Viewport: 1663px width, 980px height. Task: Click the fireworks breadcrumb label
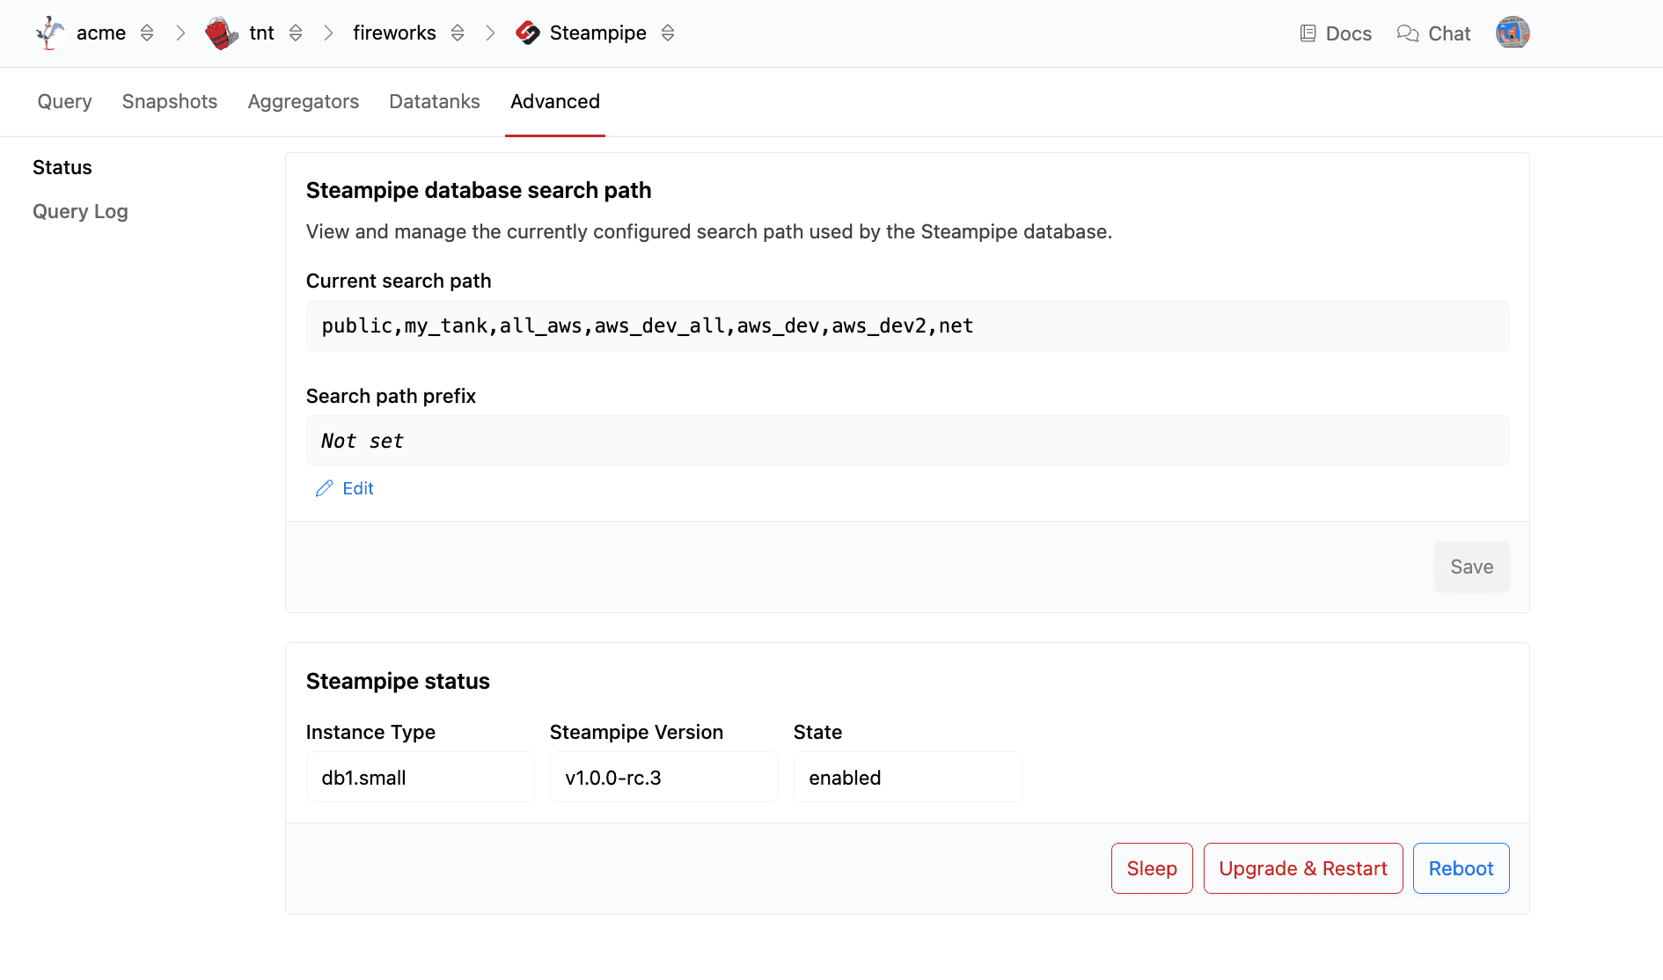pyautogui.click(x=394, y=33)
